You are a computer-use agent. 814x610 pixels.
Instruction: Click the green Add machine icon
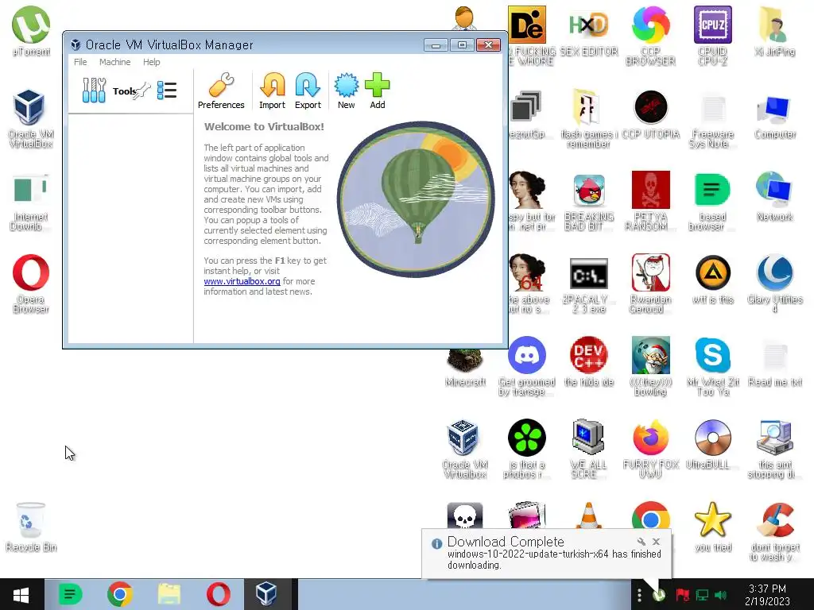click(378, 91)
